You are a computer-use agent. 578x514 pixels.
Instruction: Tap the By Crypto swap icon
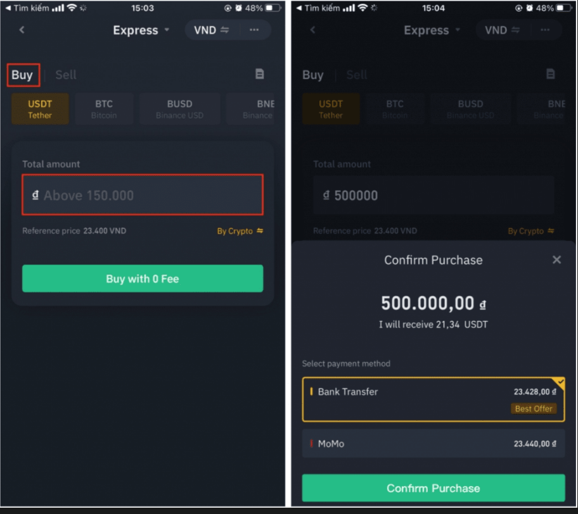pos(259,231)
